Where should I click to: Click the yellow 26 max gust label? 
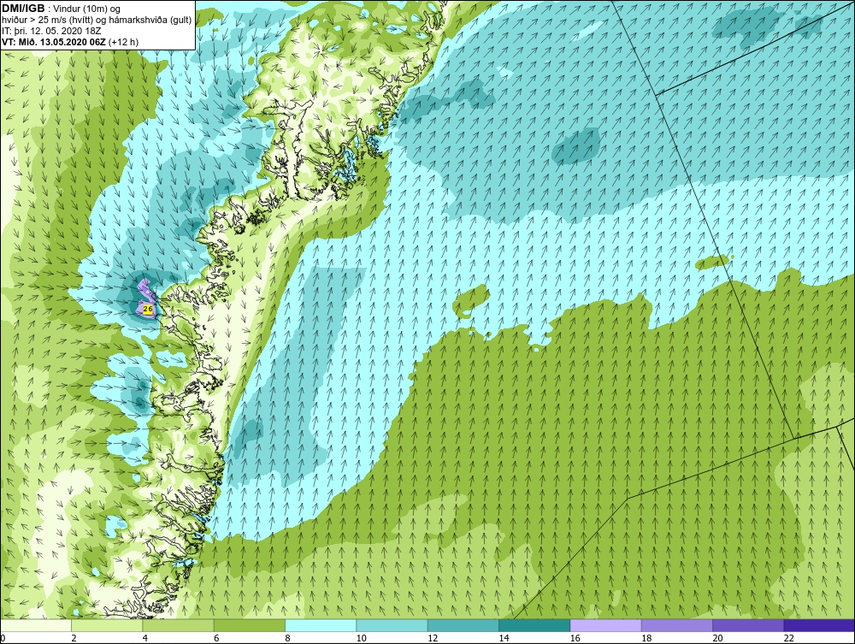coord(147,310)
